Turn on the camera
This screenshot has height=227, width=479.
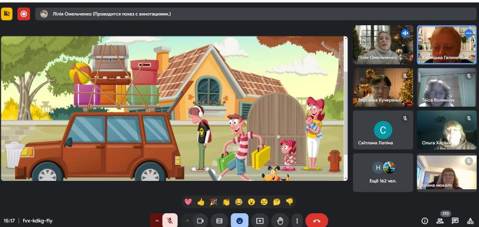(201, 220)
